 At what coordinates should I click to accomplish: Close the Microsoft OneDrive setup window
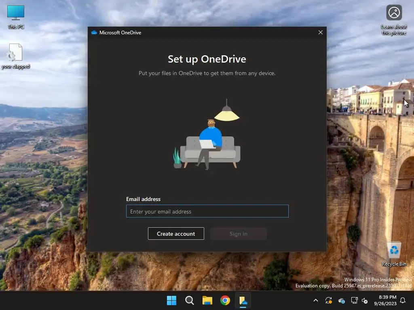[x=320, y=32]
